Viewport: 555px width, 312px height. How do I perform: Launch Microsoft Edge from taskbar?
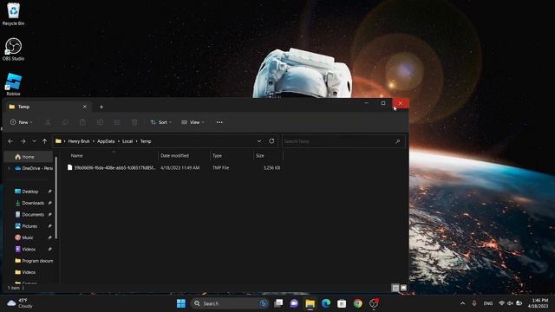tap(326, 303)
